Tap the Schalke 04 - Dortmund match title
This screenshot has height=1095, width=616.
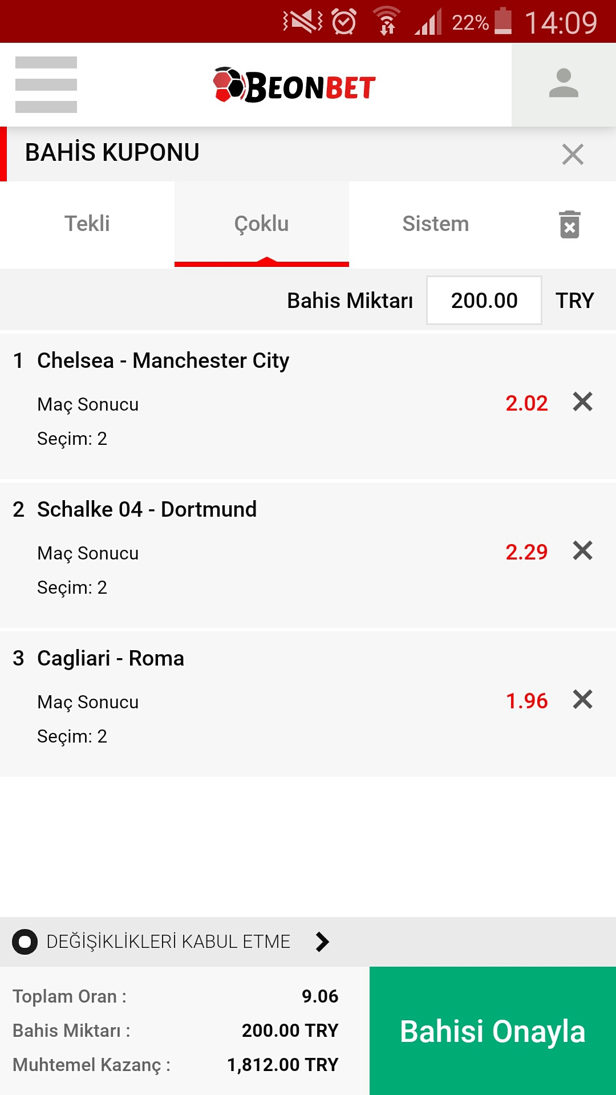tap(147, 509)
